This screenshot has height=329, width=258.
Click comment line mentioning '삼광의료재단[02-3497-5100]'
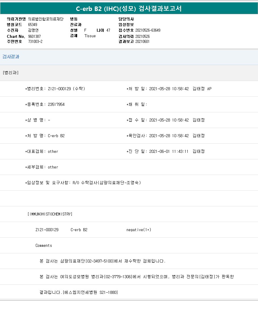pos(103,261)
